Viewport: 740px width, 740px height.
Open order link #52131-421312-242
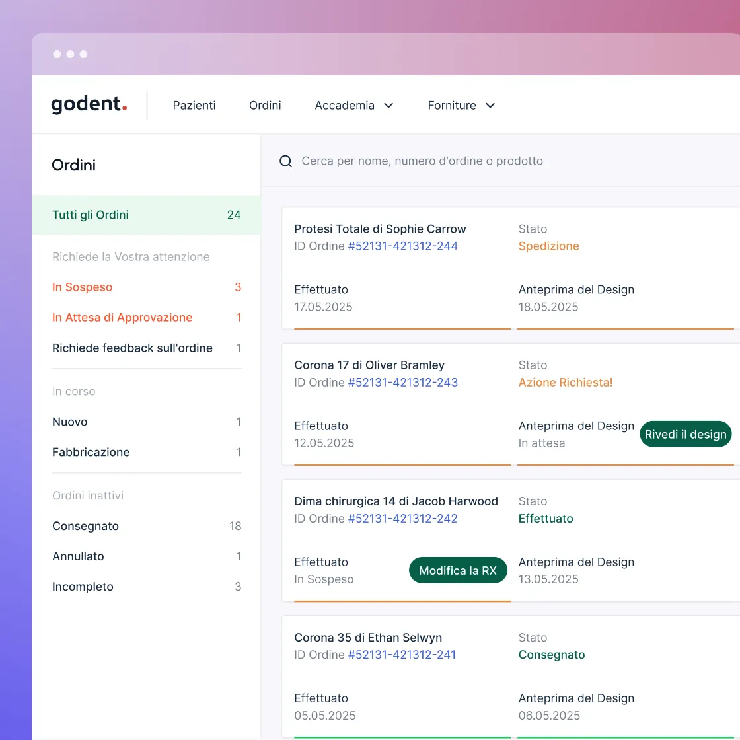click(x=402, y=518)
